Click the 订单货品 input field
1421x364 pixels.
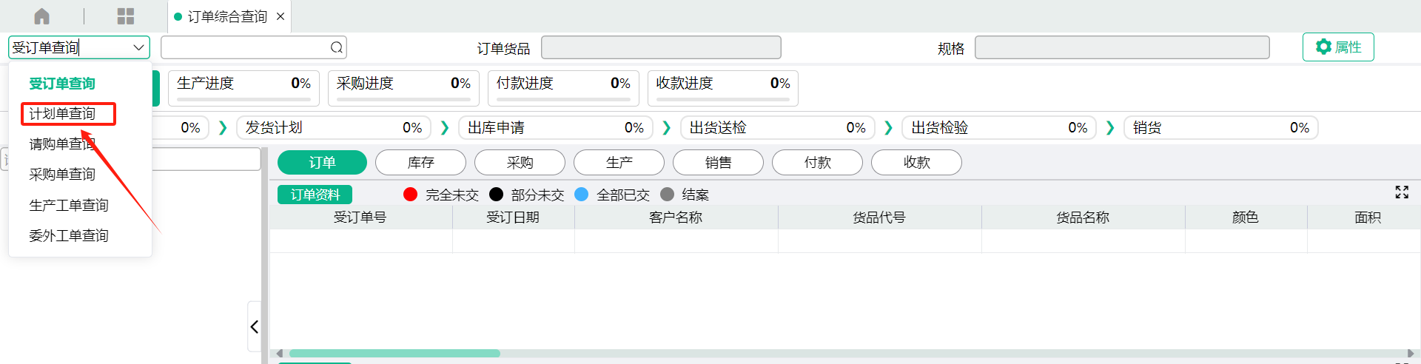click(661, 47)
